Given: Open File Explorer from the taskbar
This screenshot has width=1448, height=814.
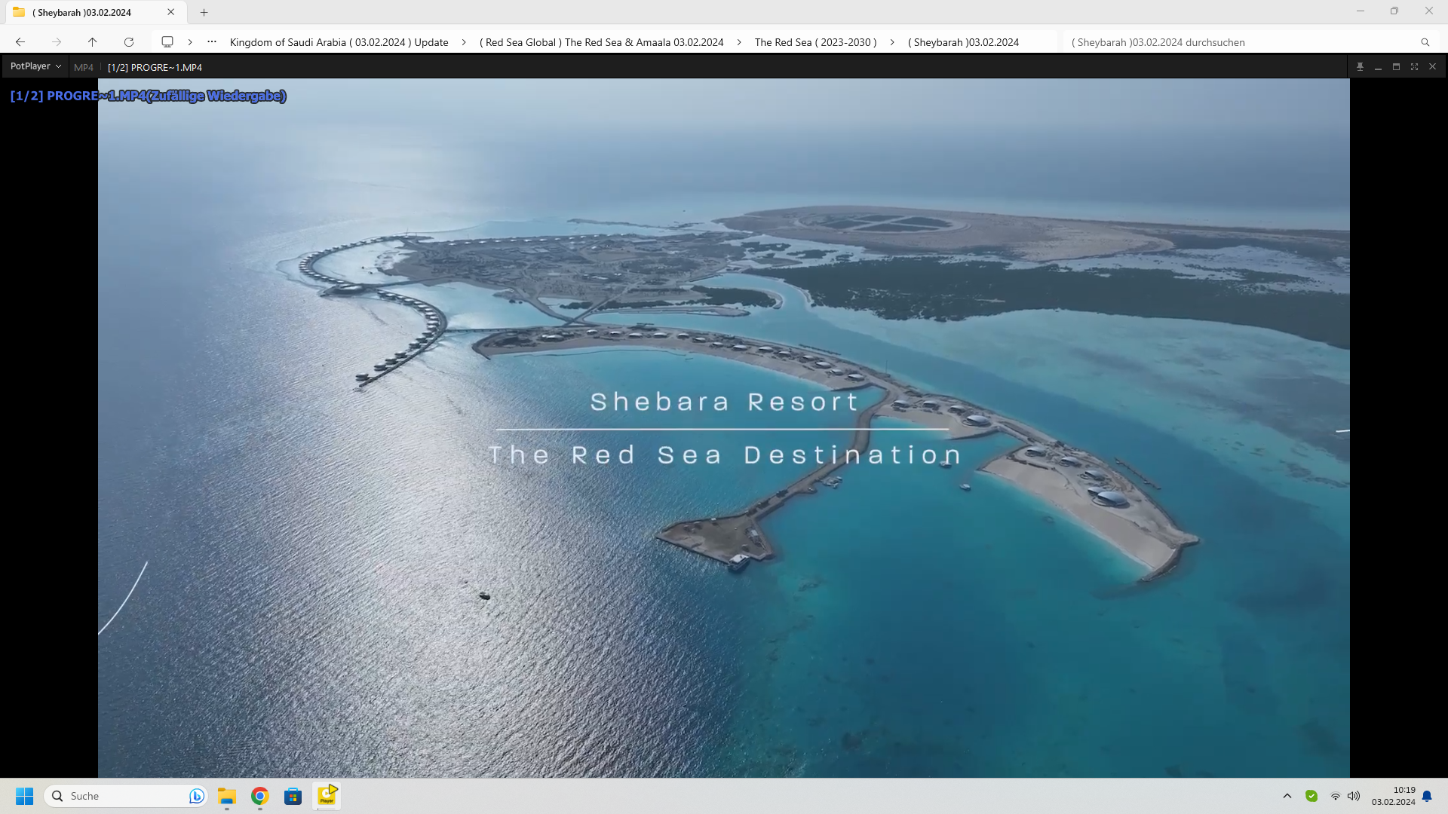Looking at the screenshot, I should [227, 796].
